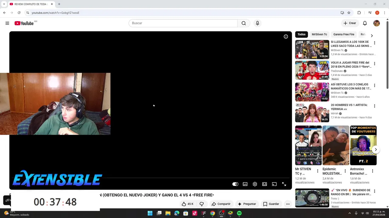The height and width of the screenshot is (218, 389).
Task: Click the TheDonato channel name
Action: pos(337,71)
